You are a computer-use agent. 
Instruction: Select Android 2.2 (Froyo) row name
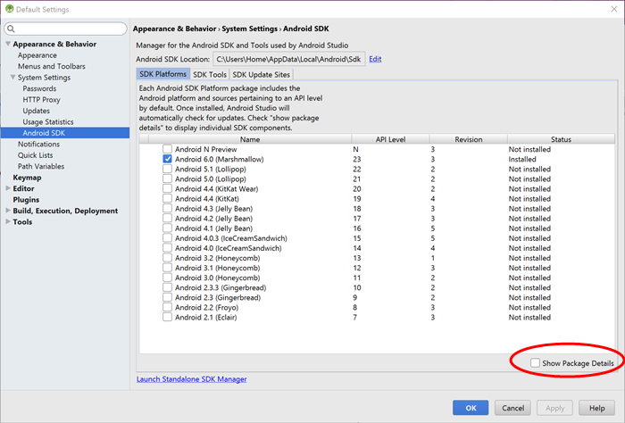(x=206, y=307)
